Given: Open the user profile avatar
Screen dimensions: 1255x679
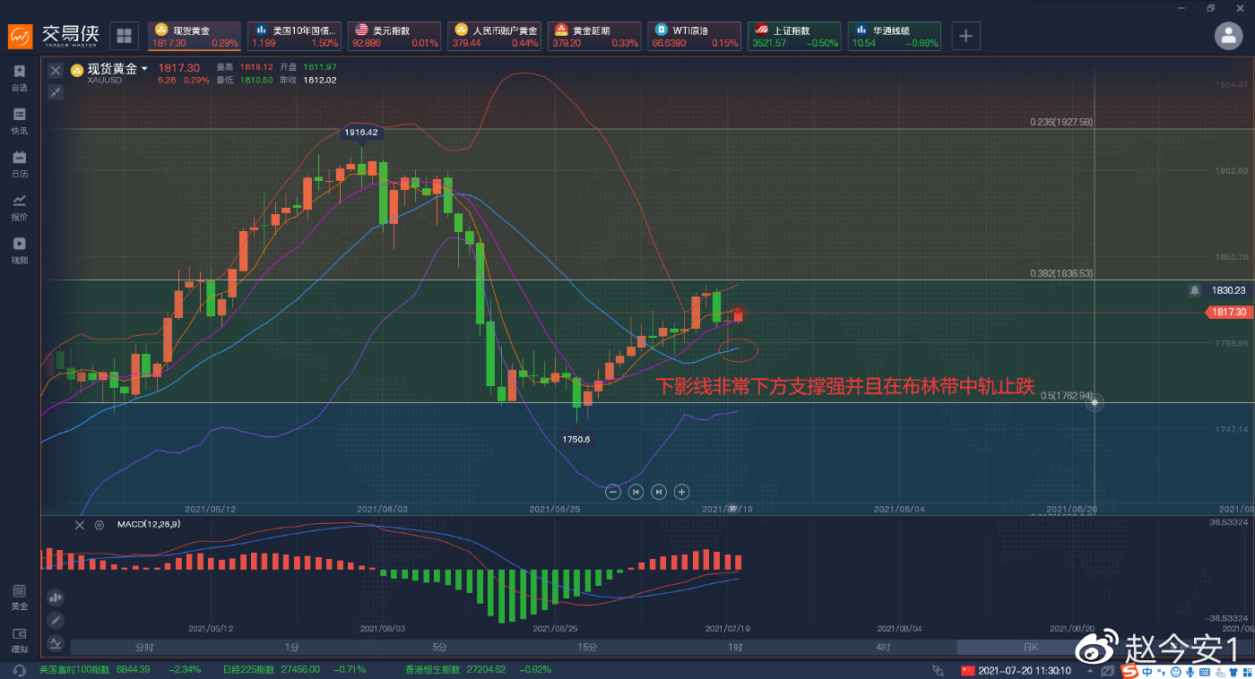Looking at the screenshot, I should [x=1228, y=36].
